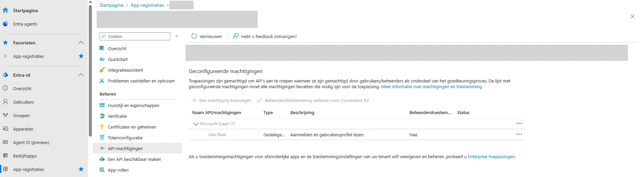Open Quickstart cloud icon
This screenshot has height=177, width=643.
[x=102, y=59]
